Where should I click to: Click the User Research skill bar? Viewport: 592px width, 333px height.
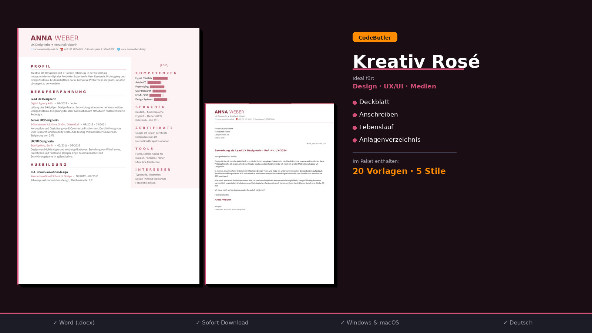click(x=160, y=91)
